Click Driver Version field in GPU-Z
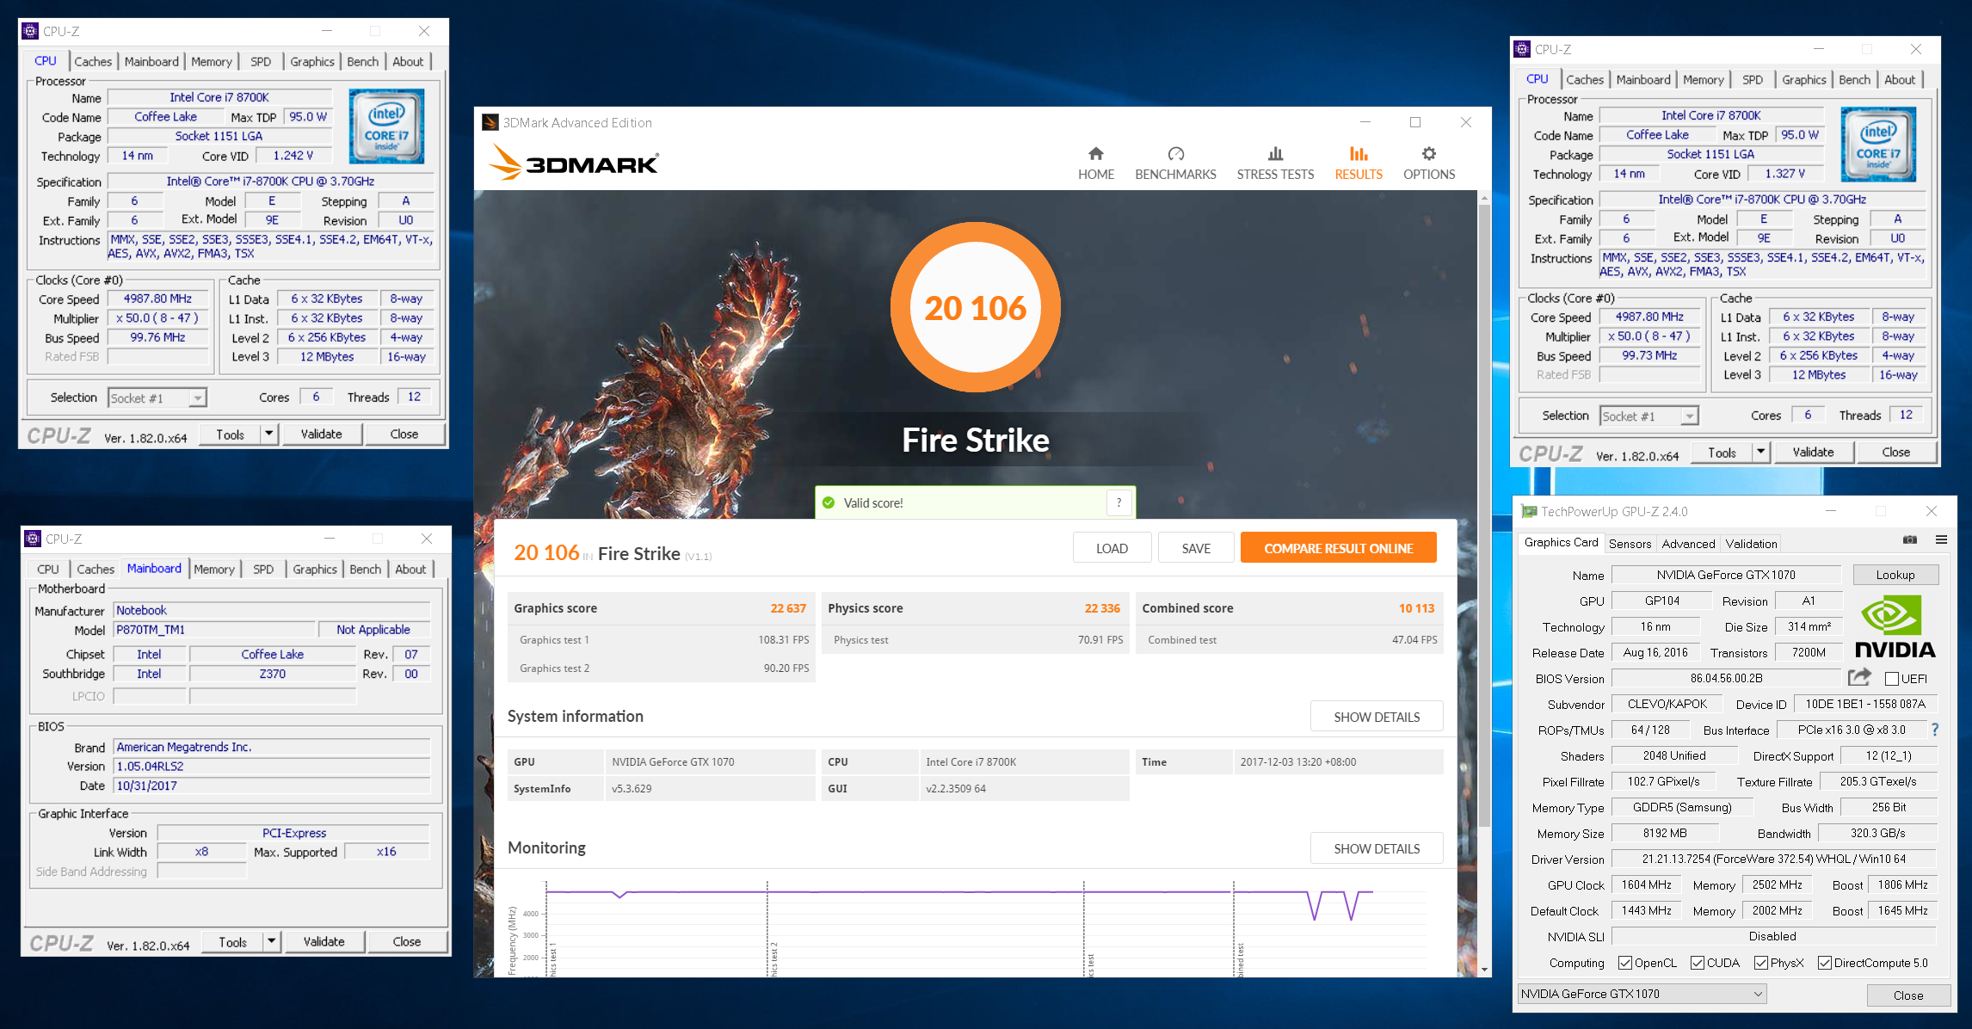 (1773, 859)
